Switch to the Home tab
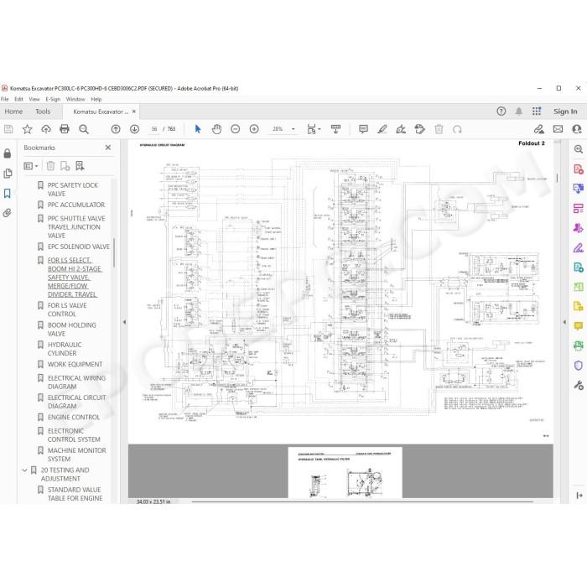This screenshot has height=587, width=587. [x=14, y=112]
